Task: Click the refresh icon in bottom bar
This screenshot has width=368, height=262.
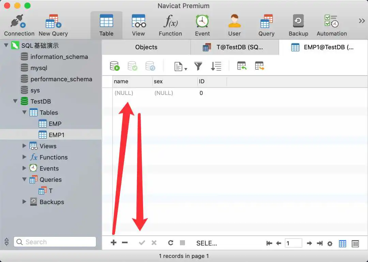Action: tap(171, 243)
